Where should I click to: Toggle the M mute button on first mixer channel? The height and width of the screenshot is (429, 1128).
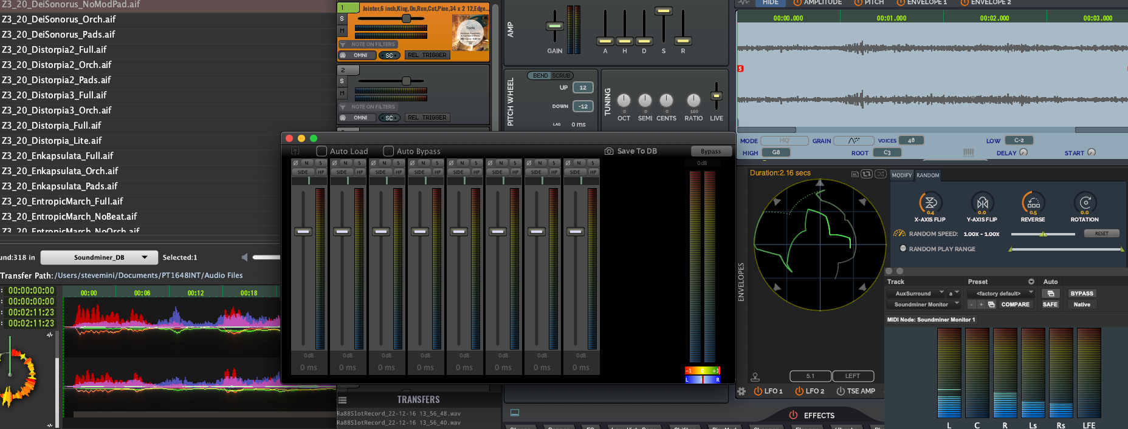point(307,163)
